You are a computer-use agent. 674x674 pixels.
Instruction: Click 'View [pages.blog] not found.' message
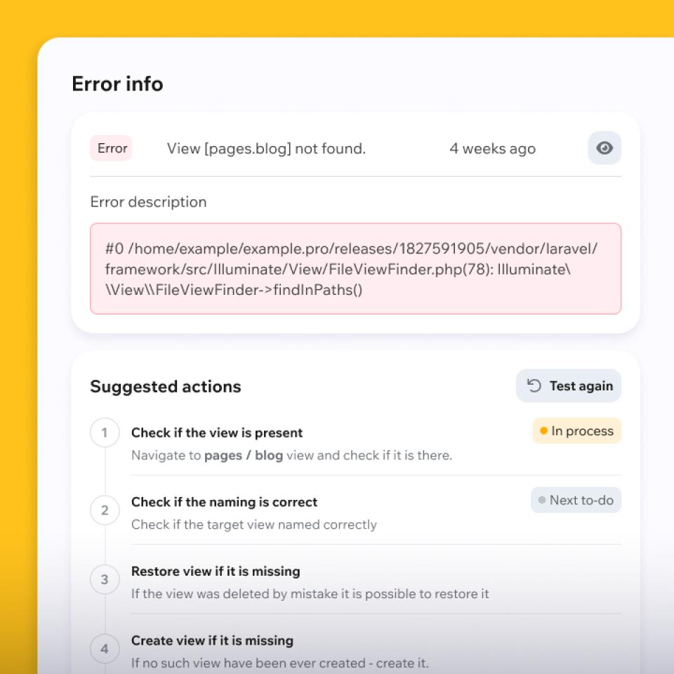(x=266, y=148)
